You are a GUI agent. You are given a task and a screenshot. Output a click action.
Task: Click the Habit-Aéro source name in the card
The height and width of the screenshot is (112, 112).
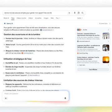[x=82, y=65]
